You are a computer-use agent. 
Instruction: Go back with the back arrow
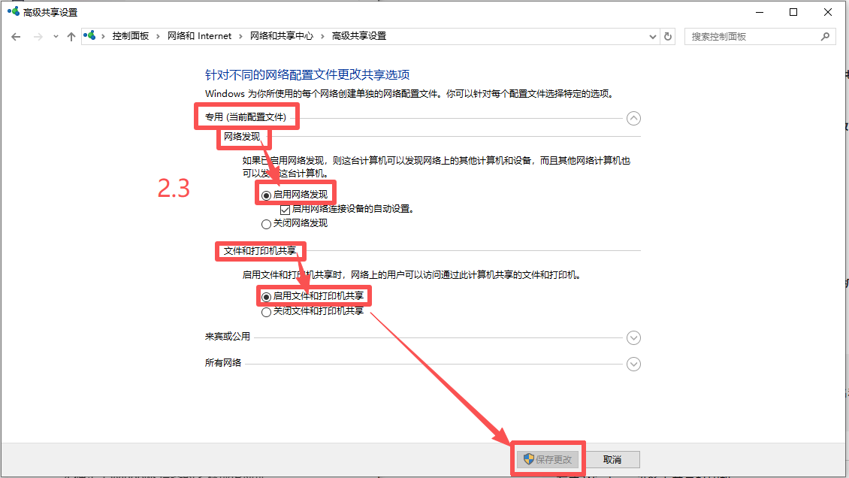pos(16,36)
